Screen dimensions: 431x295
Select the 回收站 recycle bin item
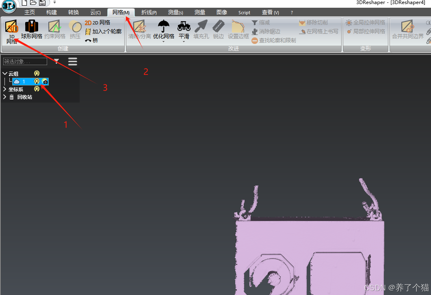(25, 97)
